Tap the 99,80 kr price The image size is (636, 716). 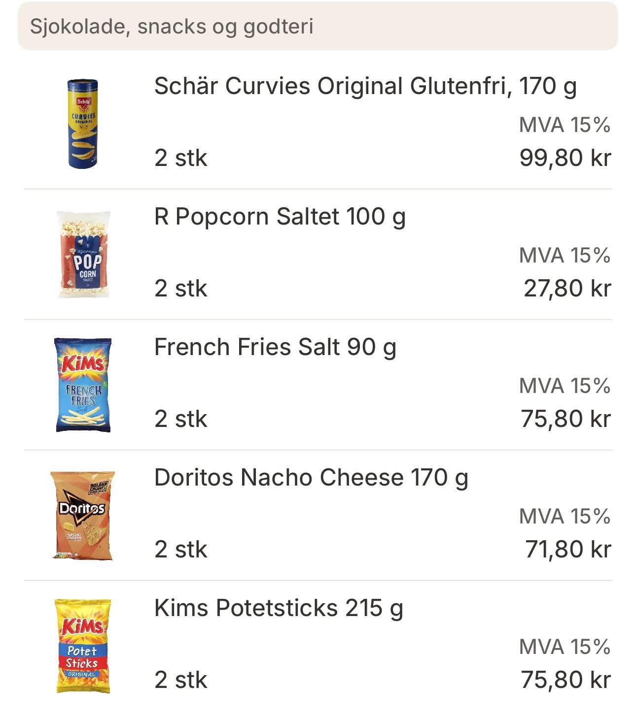565,158
